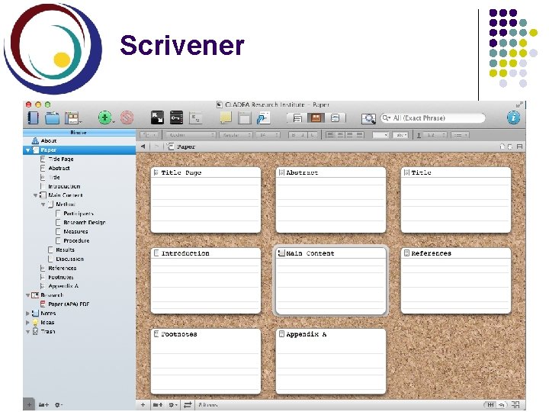The image size is (549, 412).
Task: Collapse the Paper folder triangle
Action: click(28, 150)
